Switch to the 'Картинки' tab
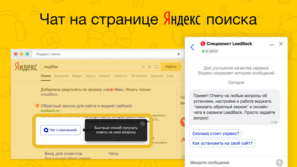 pyautogui.click(x=61, y=76)
